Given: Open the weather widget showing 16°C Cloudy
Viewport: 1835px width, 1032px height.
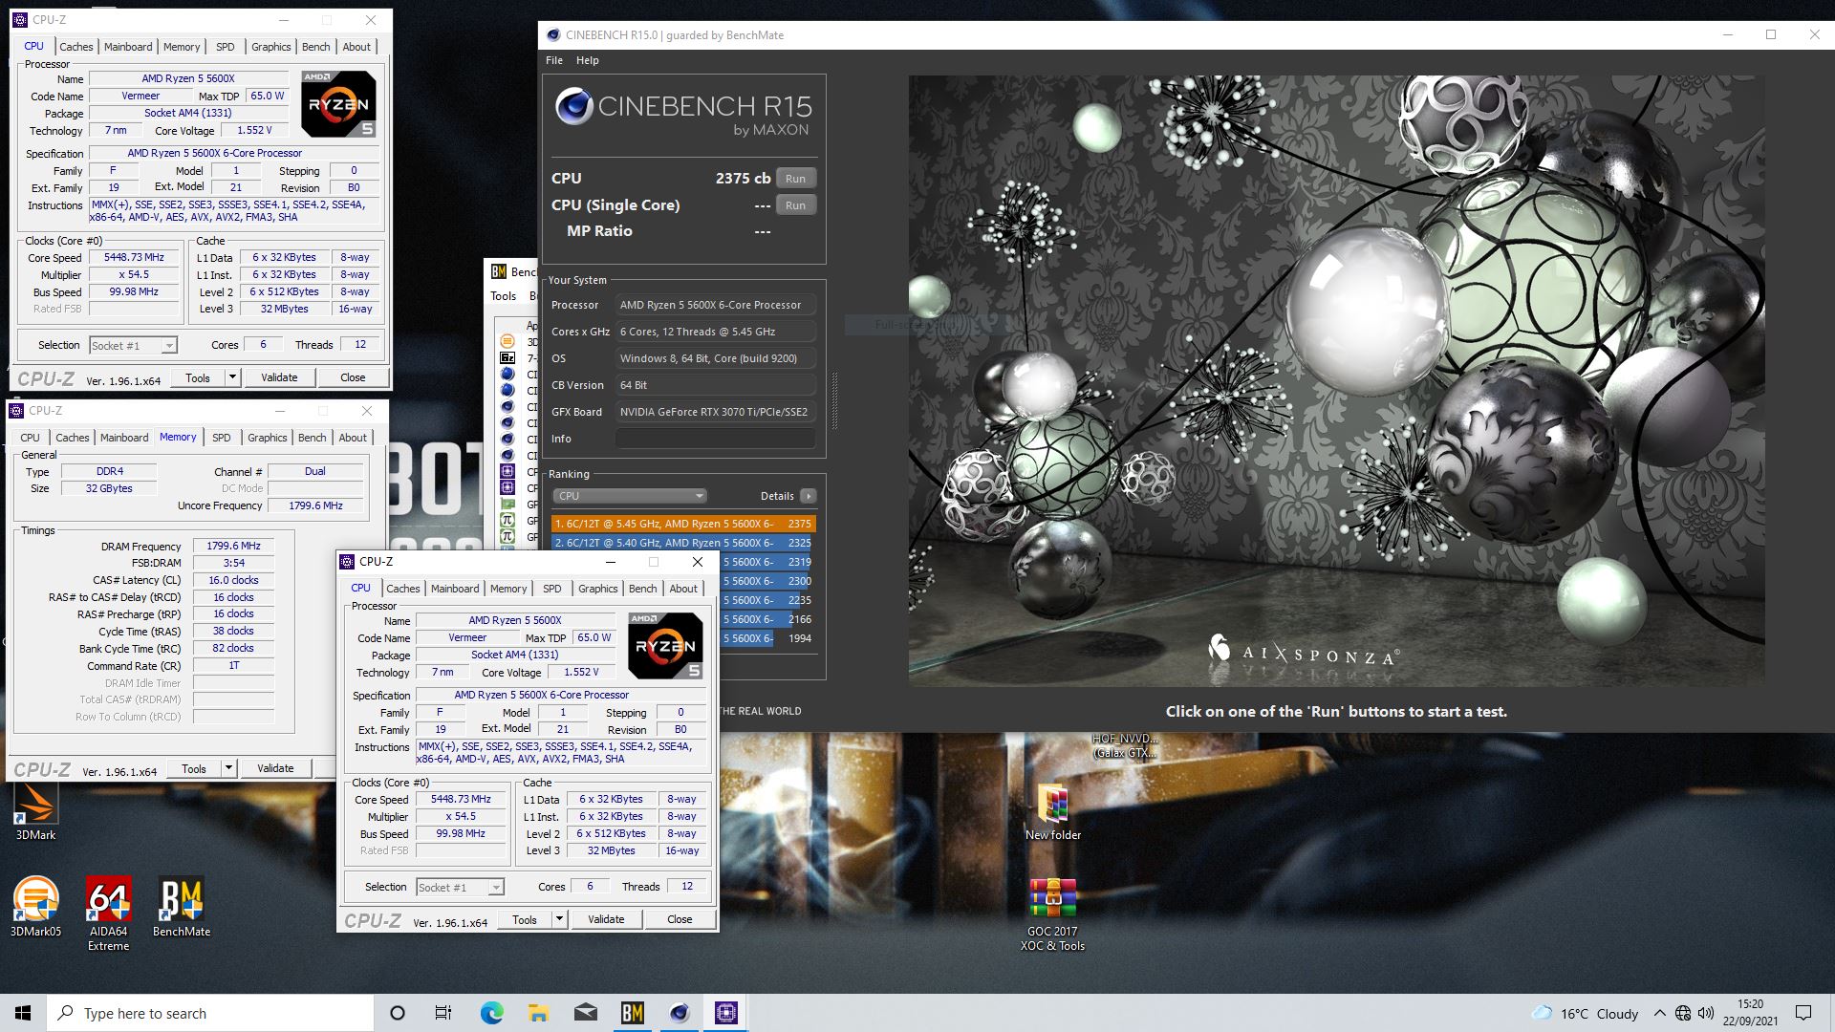Looking at the screenshot, I should click(x=1585, y=1014).
